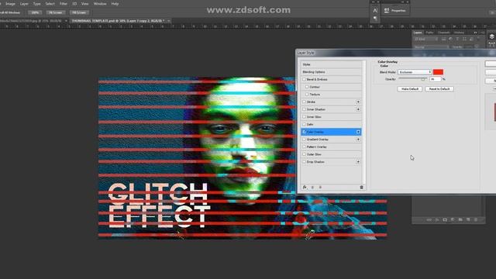Enable the Inner Shadow checkbox
Screen dimensions: 496x279
point(304,109)
